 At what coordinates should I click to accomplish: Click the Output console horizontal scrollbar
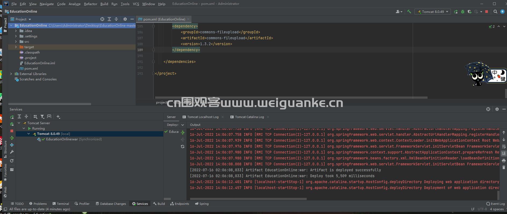pos(248,199)
